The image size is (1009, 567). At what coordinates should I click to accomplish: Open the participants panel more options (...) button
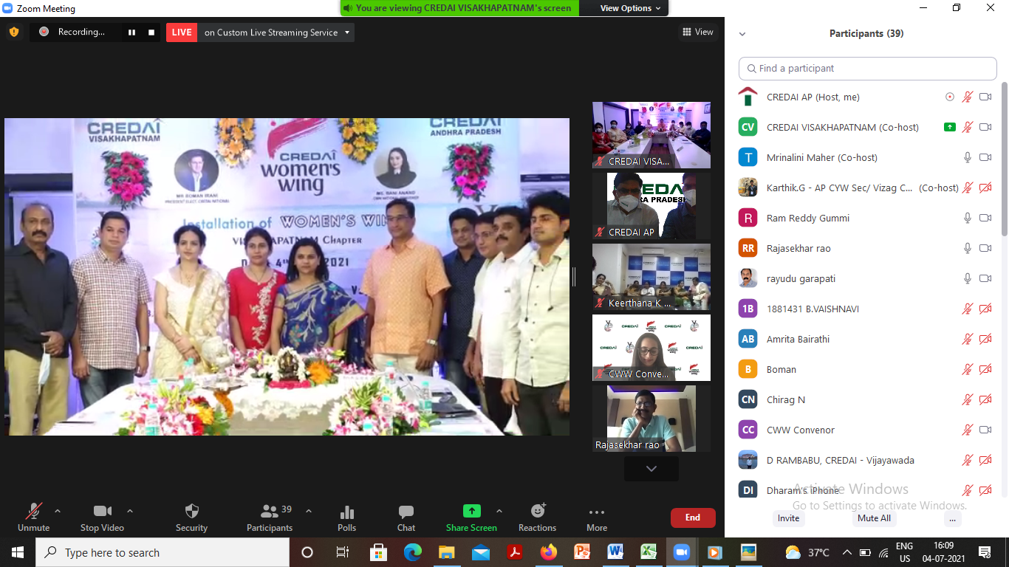tap(953, 518)
